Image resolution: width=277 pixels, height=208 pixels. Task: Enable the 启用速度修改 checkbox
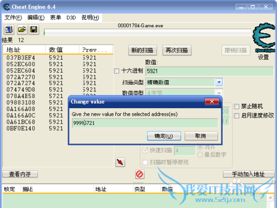[237, 116]
